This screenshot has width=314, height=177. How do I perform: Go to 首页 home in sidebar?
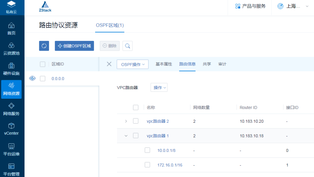[x=11, y=29]
